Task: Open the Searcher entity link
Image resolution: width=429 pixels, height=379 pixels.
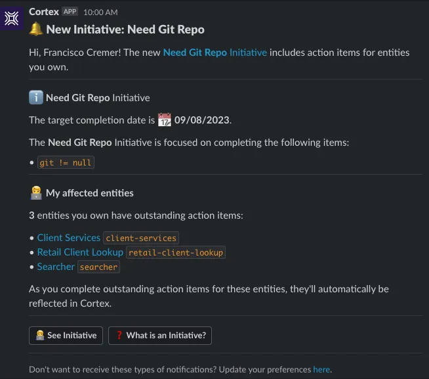Action: pos(56,267)
